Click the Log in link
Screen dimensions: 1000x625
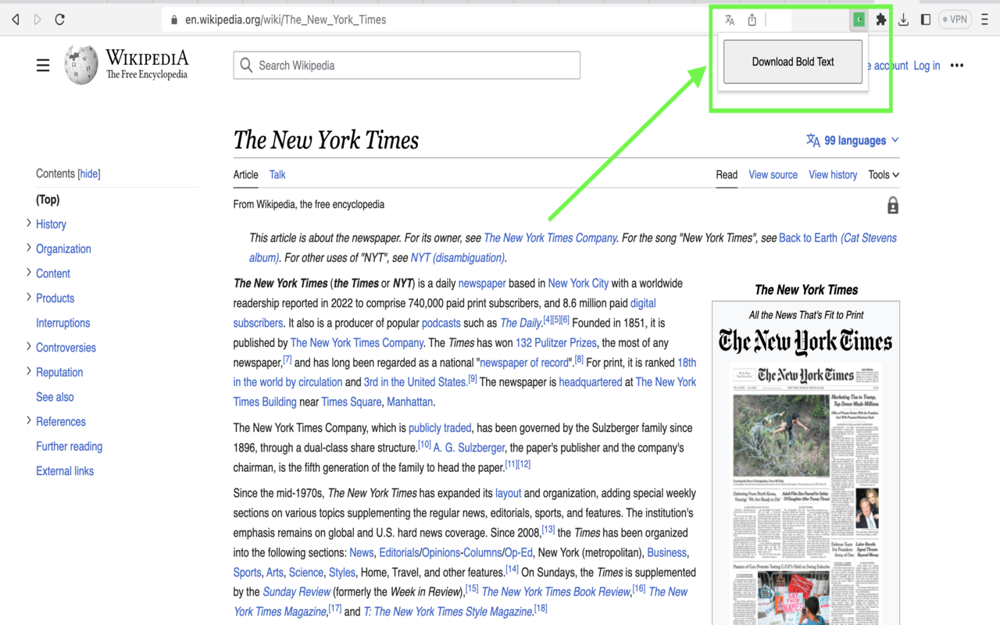[x=927, y=66]
